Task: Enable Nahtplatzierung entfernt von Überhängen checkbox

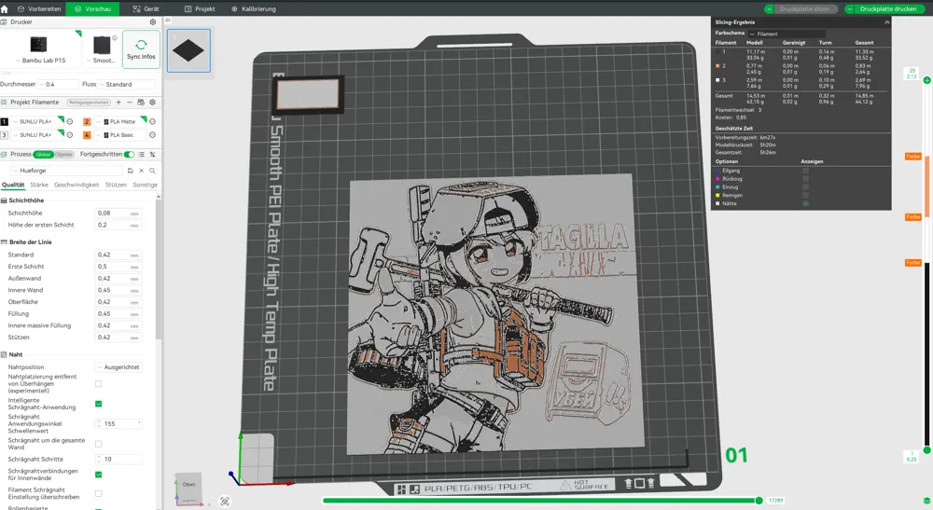Action: pos(99,384)
